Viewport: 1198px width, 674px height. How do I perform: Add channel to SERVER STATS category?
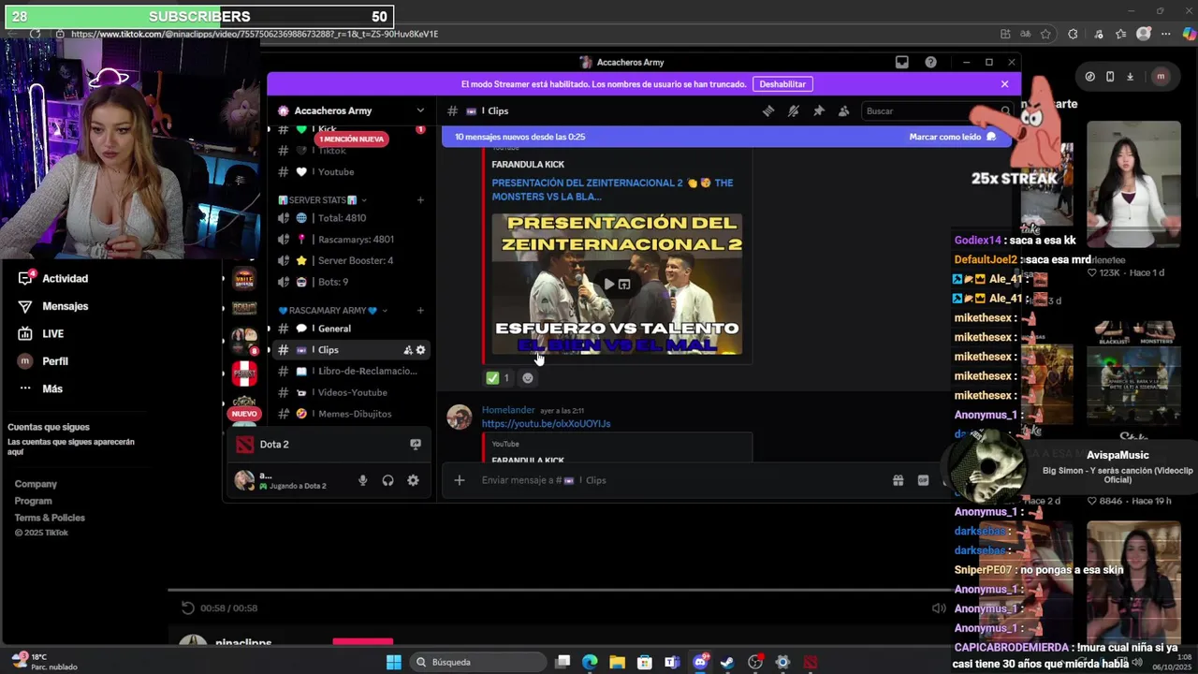click(420, 200)
